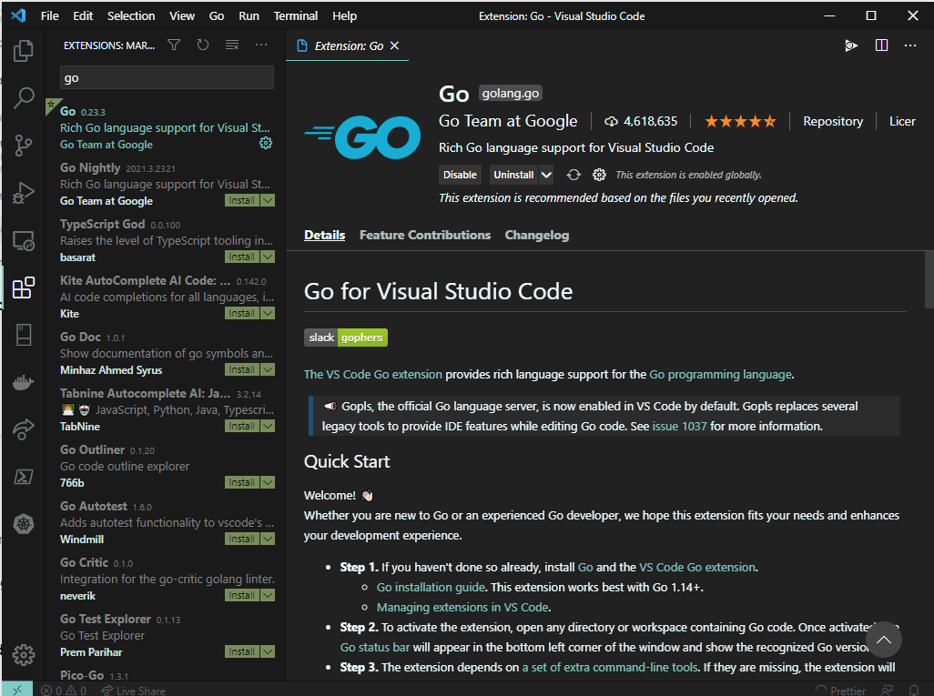Uninstall the Go extension
934x696 pixels.
513,175
